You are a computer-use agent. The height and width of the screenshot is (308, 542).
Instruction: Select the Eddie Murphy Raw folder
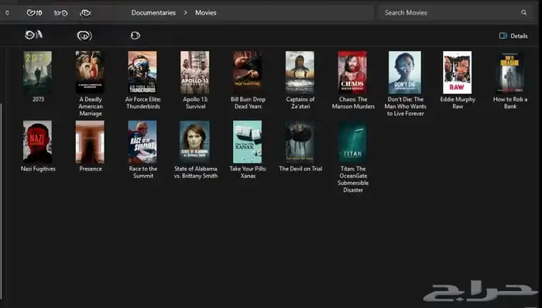pyautogui.click(x=458, y=73)
